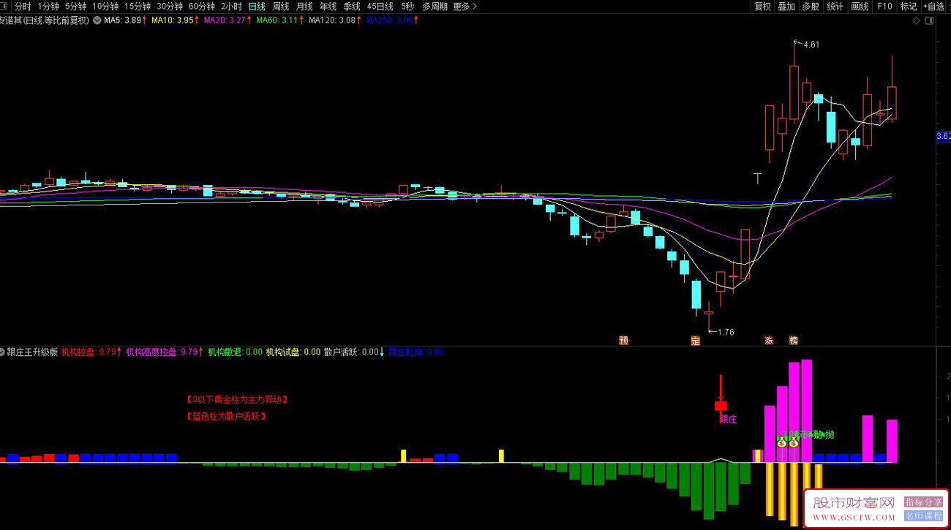The height and width of the screenshot is (530, 951).
Task: Select the 15分钟 period
Action: 138,6
